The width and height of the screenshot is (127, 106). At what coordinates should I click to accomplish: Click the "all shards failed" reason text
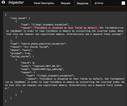click(x=36, y=47)
